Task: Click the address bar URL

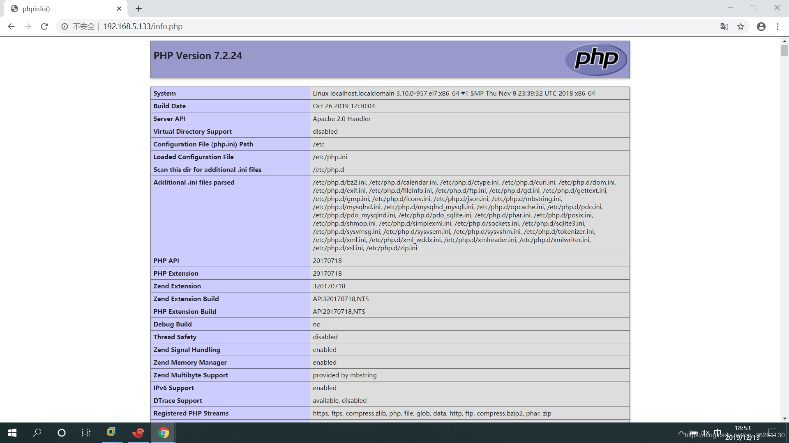Action: click(x=143, y=27)
